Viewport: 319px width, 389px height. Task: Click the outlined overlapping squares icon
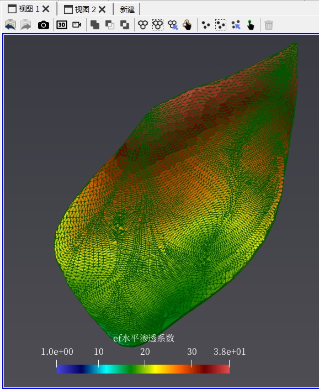[x=110, y=25]
